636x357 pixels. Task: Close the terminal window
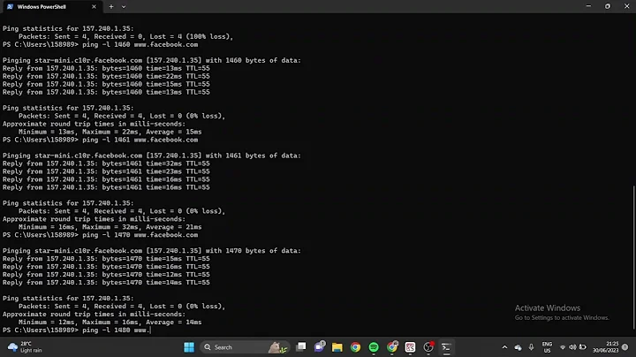coord(626,6)
